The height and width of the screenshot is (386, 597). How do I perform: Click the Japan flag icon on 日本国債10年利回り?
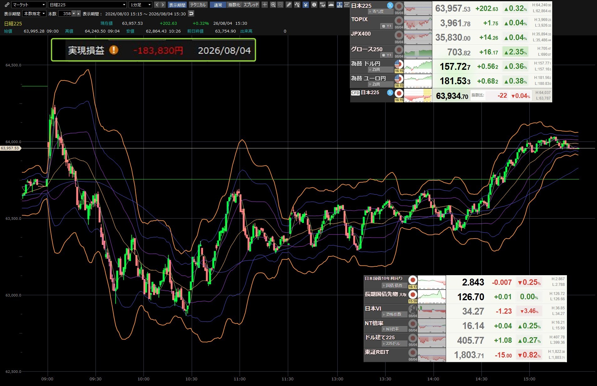pos(413,280)
